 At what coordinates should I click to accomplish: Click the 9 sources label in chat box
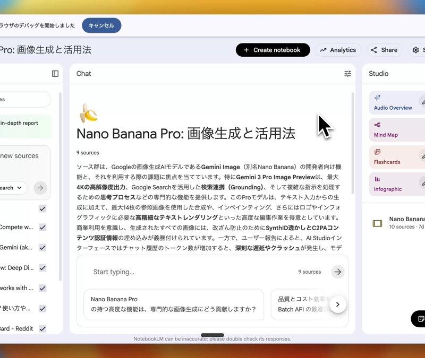(x=310, y=272)
